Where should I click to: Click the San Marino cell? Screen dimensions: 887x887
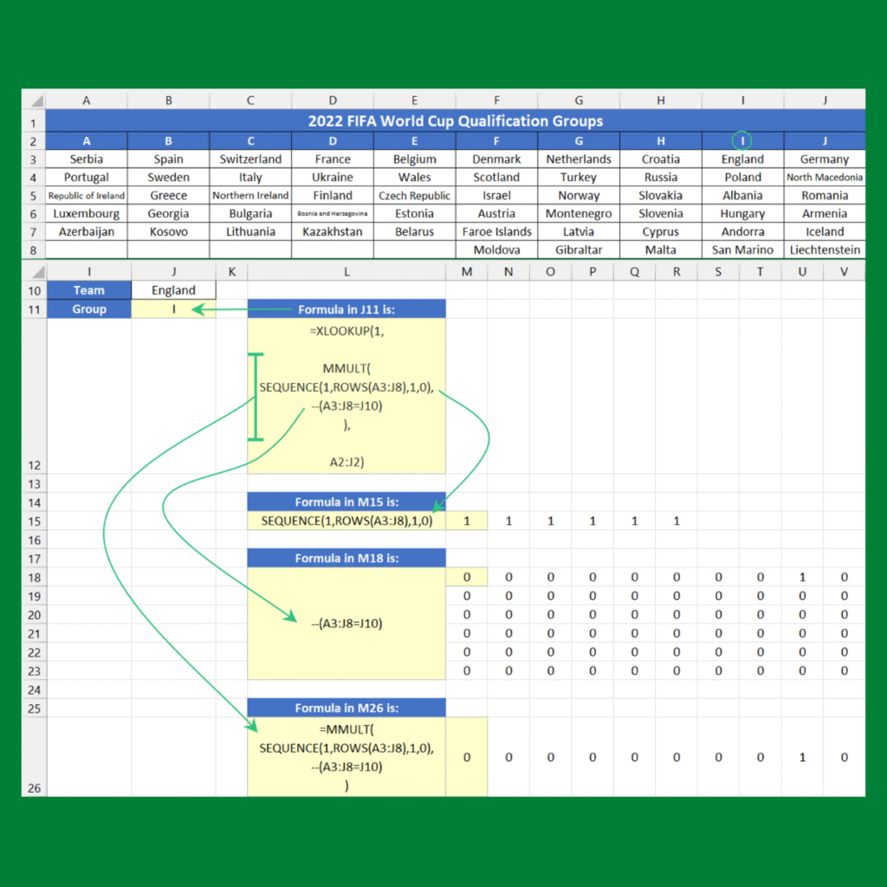coord(742,250)
